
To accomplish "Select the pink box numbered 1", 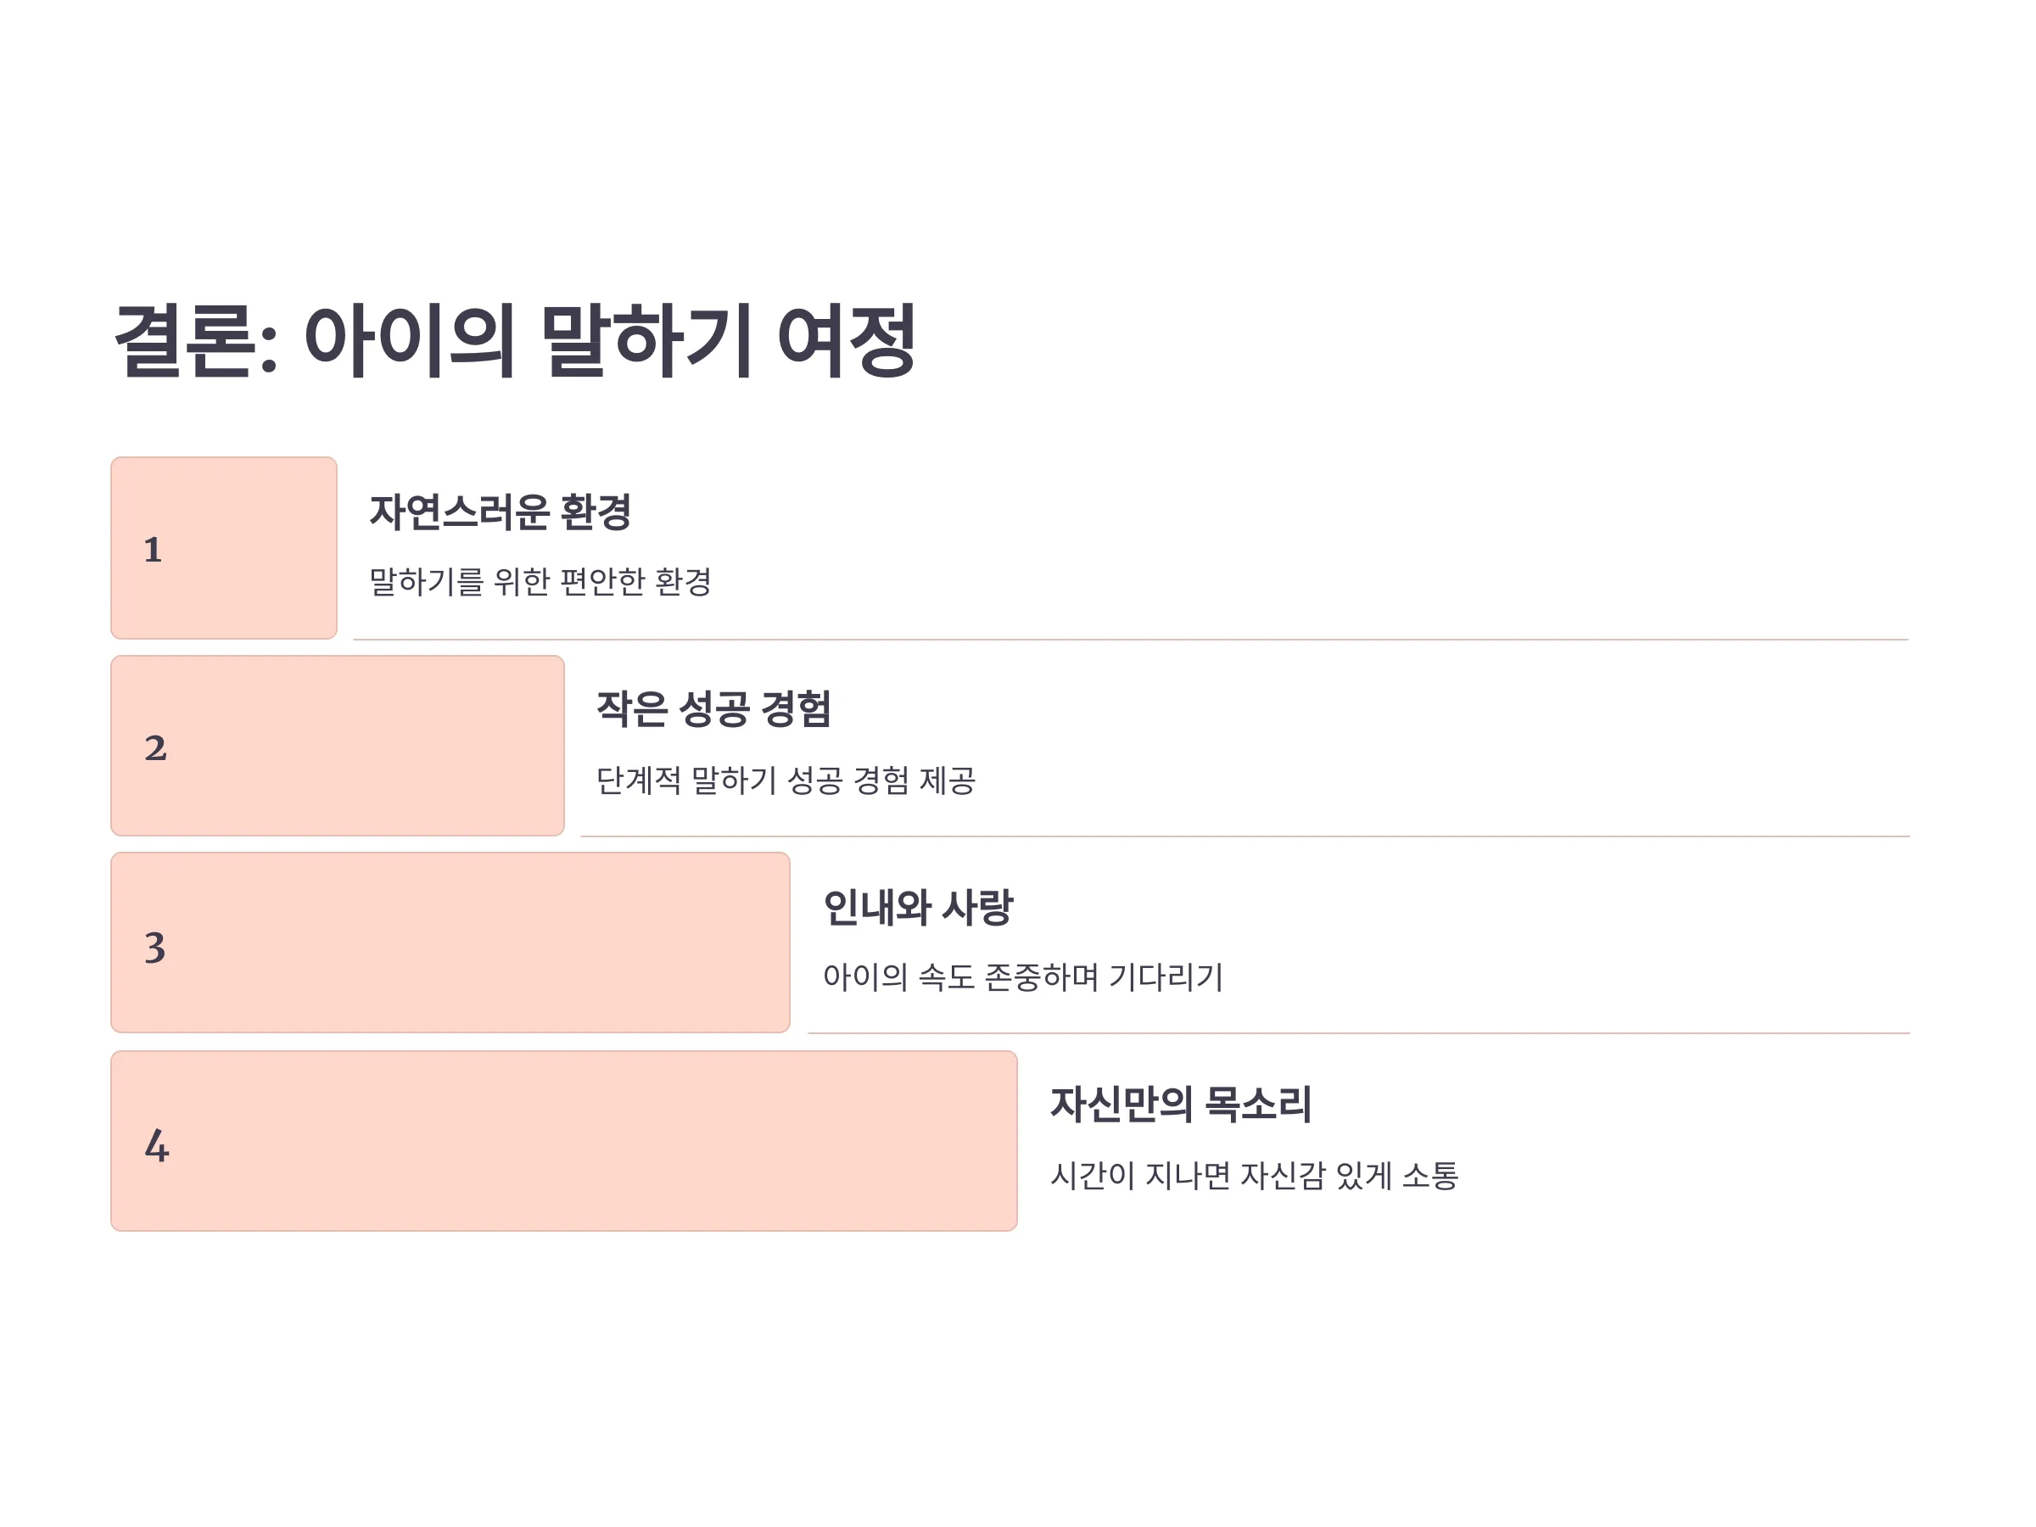I will click(224, 548).
